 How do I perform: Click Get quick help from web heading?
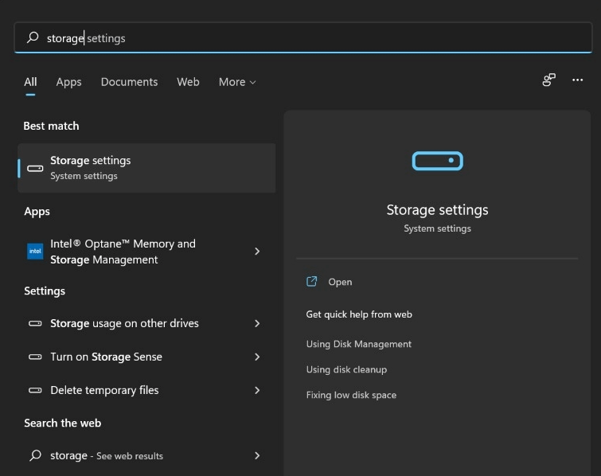(359, 314)
